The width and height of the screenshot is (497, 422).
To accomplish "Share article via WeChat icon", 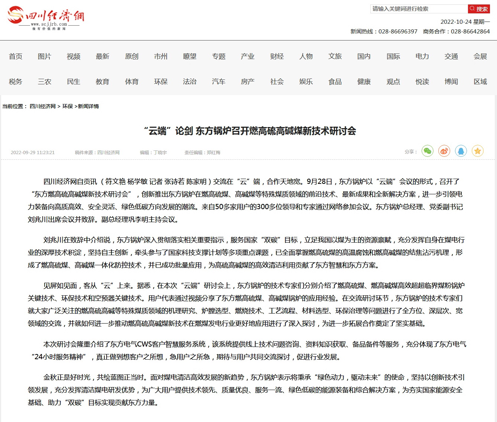I will (x=428, y=151).
